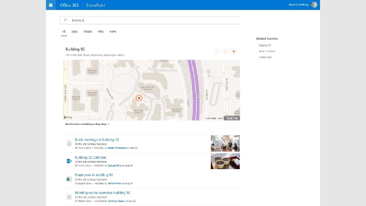Select related search Office maps
366x206 pixels.
tap(265, 57)
